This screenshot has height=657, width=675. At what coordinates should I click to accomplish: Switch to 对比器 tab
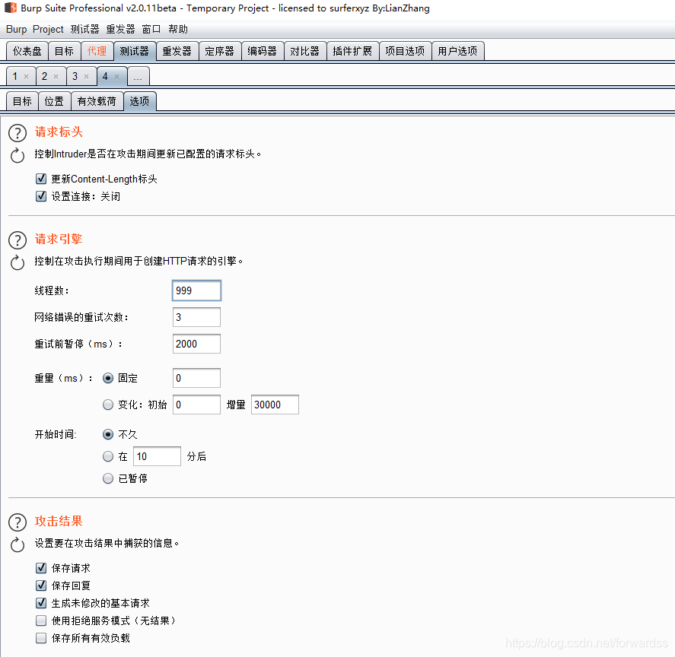(305, 51)
